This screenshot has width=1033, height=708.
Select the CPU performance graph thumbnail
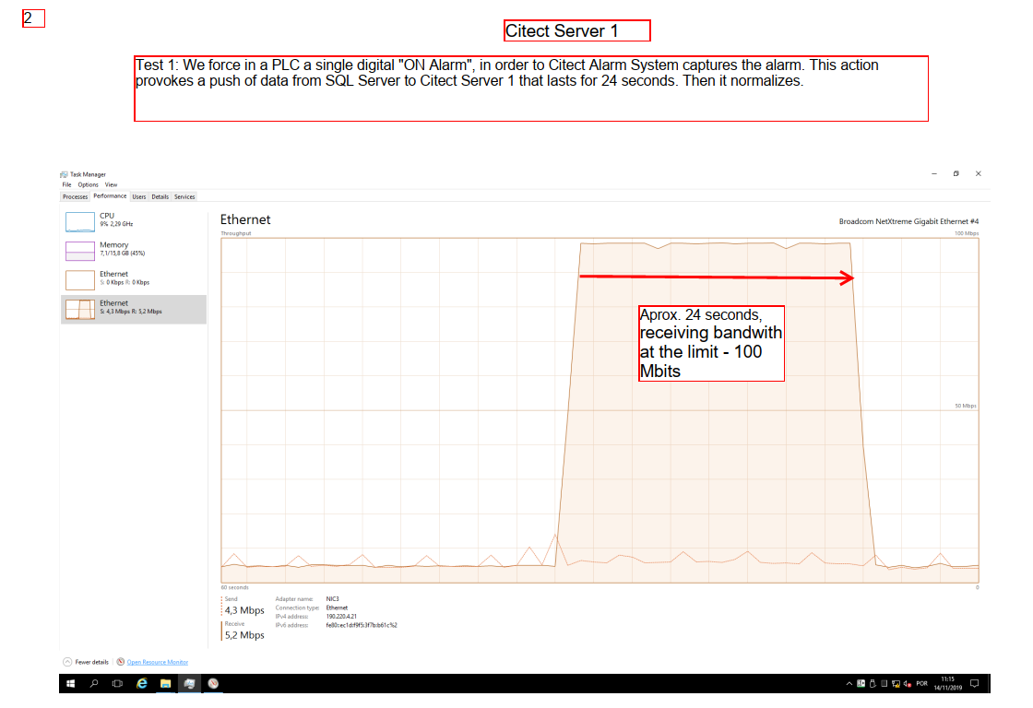(79, 221)
